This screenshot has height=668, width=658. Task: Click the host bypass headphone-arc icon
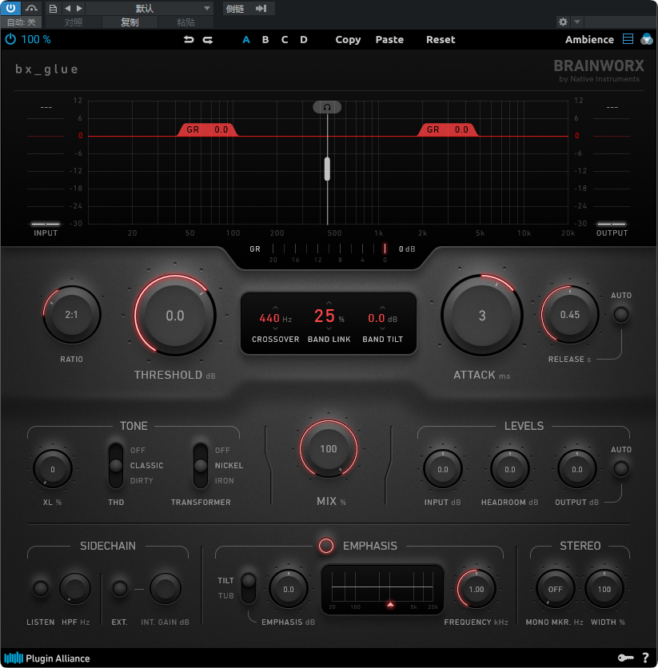(x=31, y=8)
